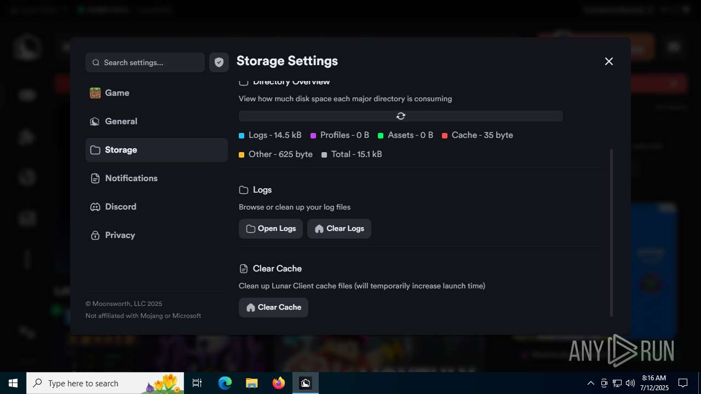The width and height of the screenshot is (701, 394).
Task: Launch Firefox from the taskbar
Action: tap(279, 383)
